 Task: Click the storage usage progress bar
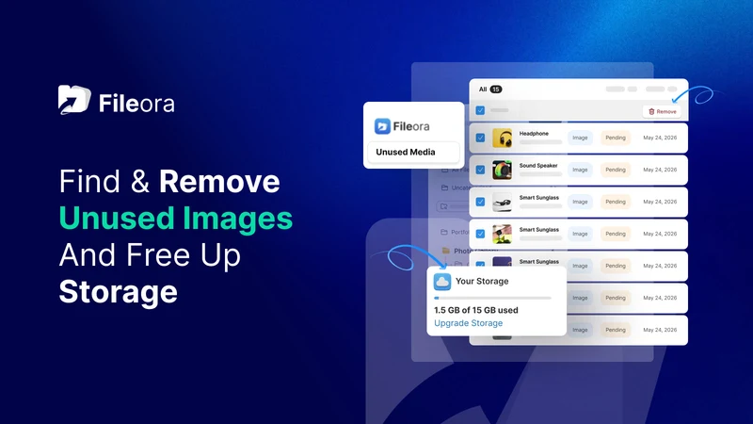pos(492,298)
